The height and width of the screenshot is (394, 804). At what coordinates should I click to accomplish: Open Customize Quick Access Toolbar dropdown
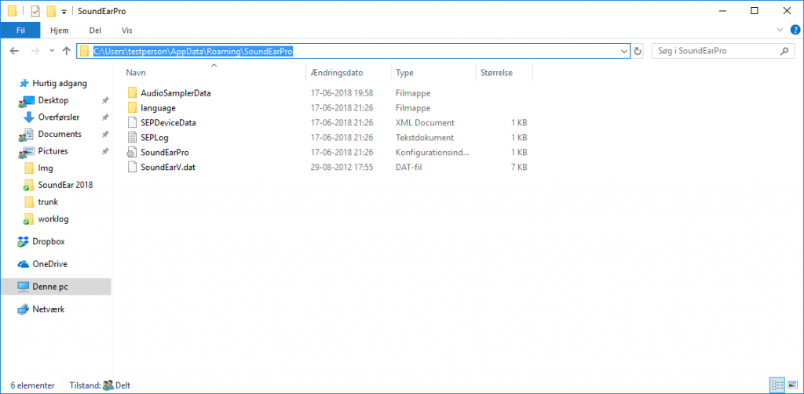[x=64, y=11]
